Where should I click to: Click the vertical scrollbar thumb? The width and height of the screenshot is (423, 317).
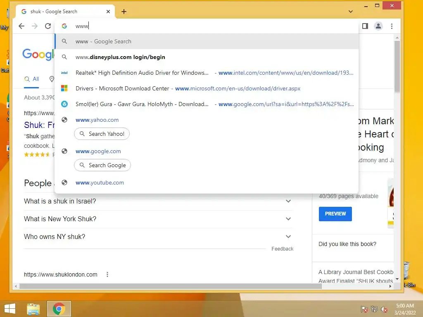(397, 66)
